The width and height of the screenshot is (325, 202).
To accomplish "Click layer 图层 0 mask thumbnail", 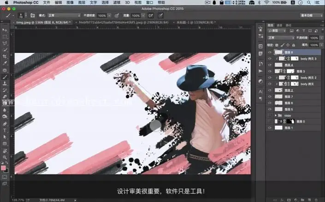I will 290,122.
